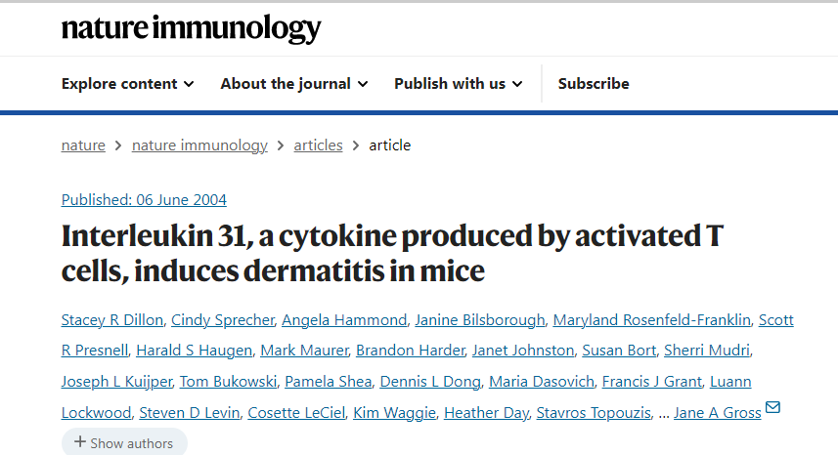Click corresponding author Jane A Gross
Viewport: 838px width, 455px height.
coord(718,412)
